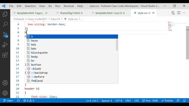Click the Prettier status bar item
Image resolution: width=189 pixels, height=106 pixels.
(167, 101)
